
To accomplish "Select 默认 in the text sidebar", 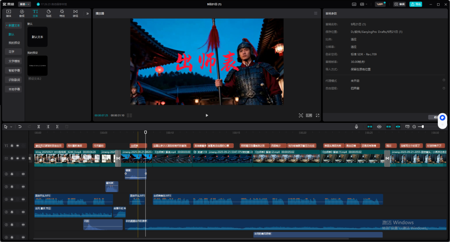I will click(x=12, y=35).
